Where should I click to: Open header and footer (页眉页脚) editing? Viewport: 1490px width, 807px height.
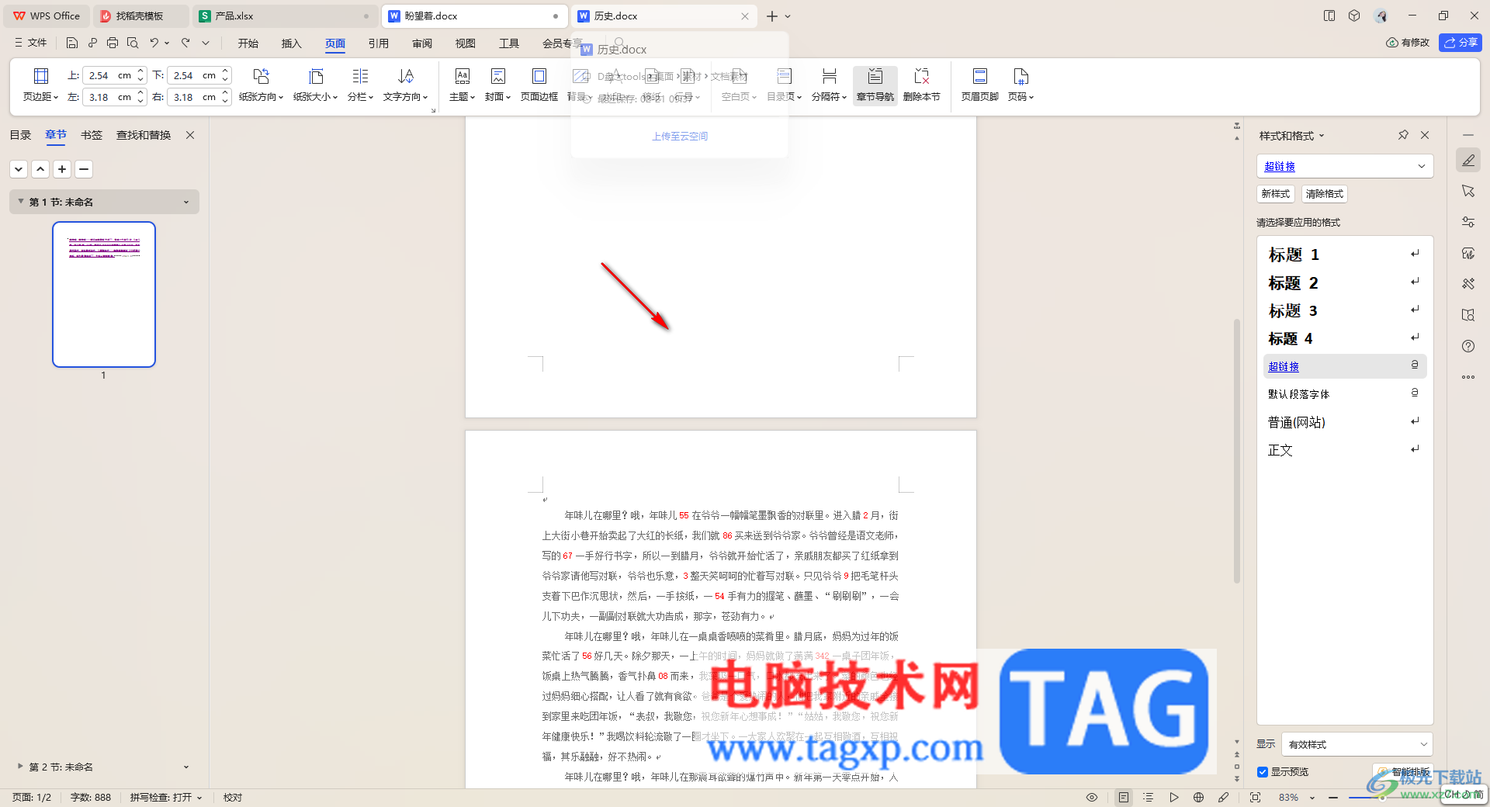[979, 85]
